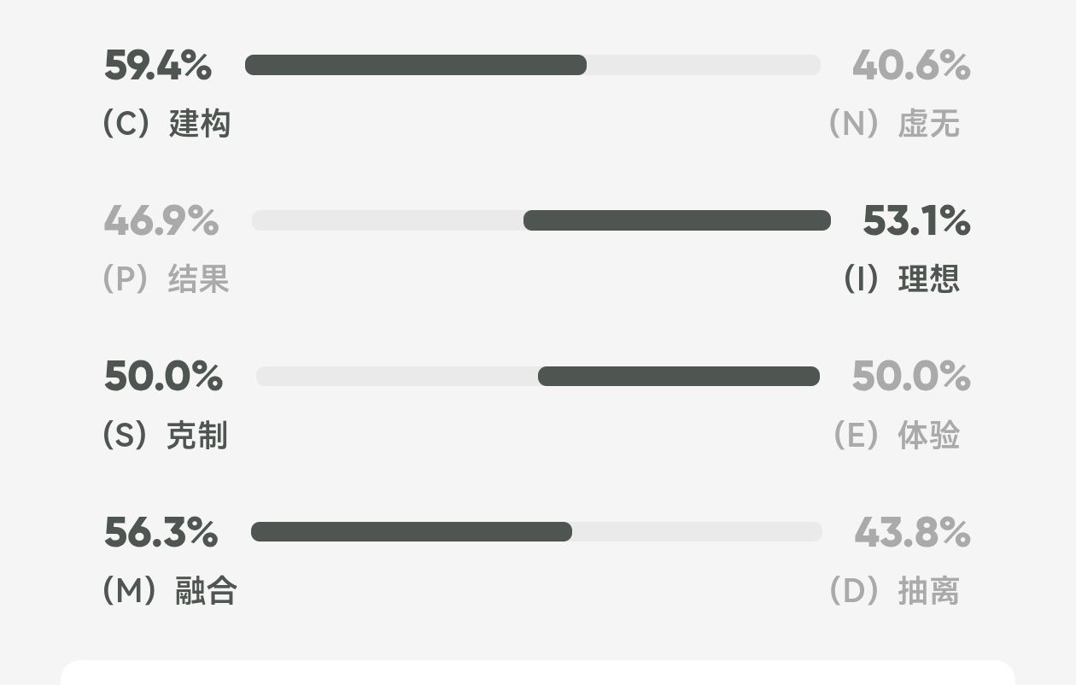1076x685 pixels.
Task: Click the 53.1% percentage value
Action: [x=916, y=221]
